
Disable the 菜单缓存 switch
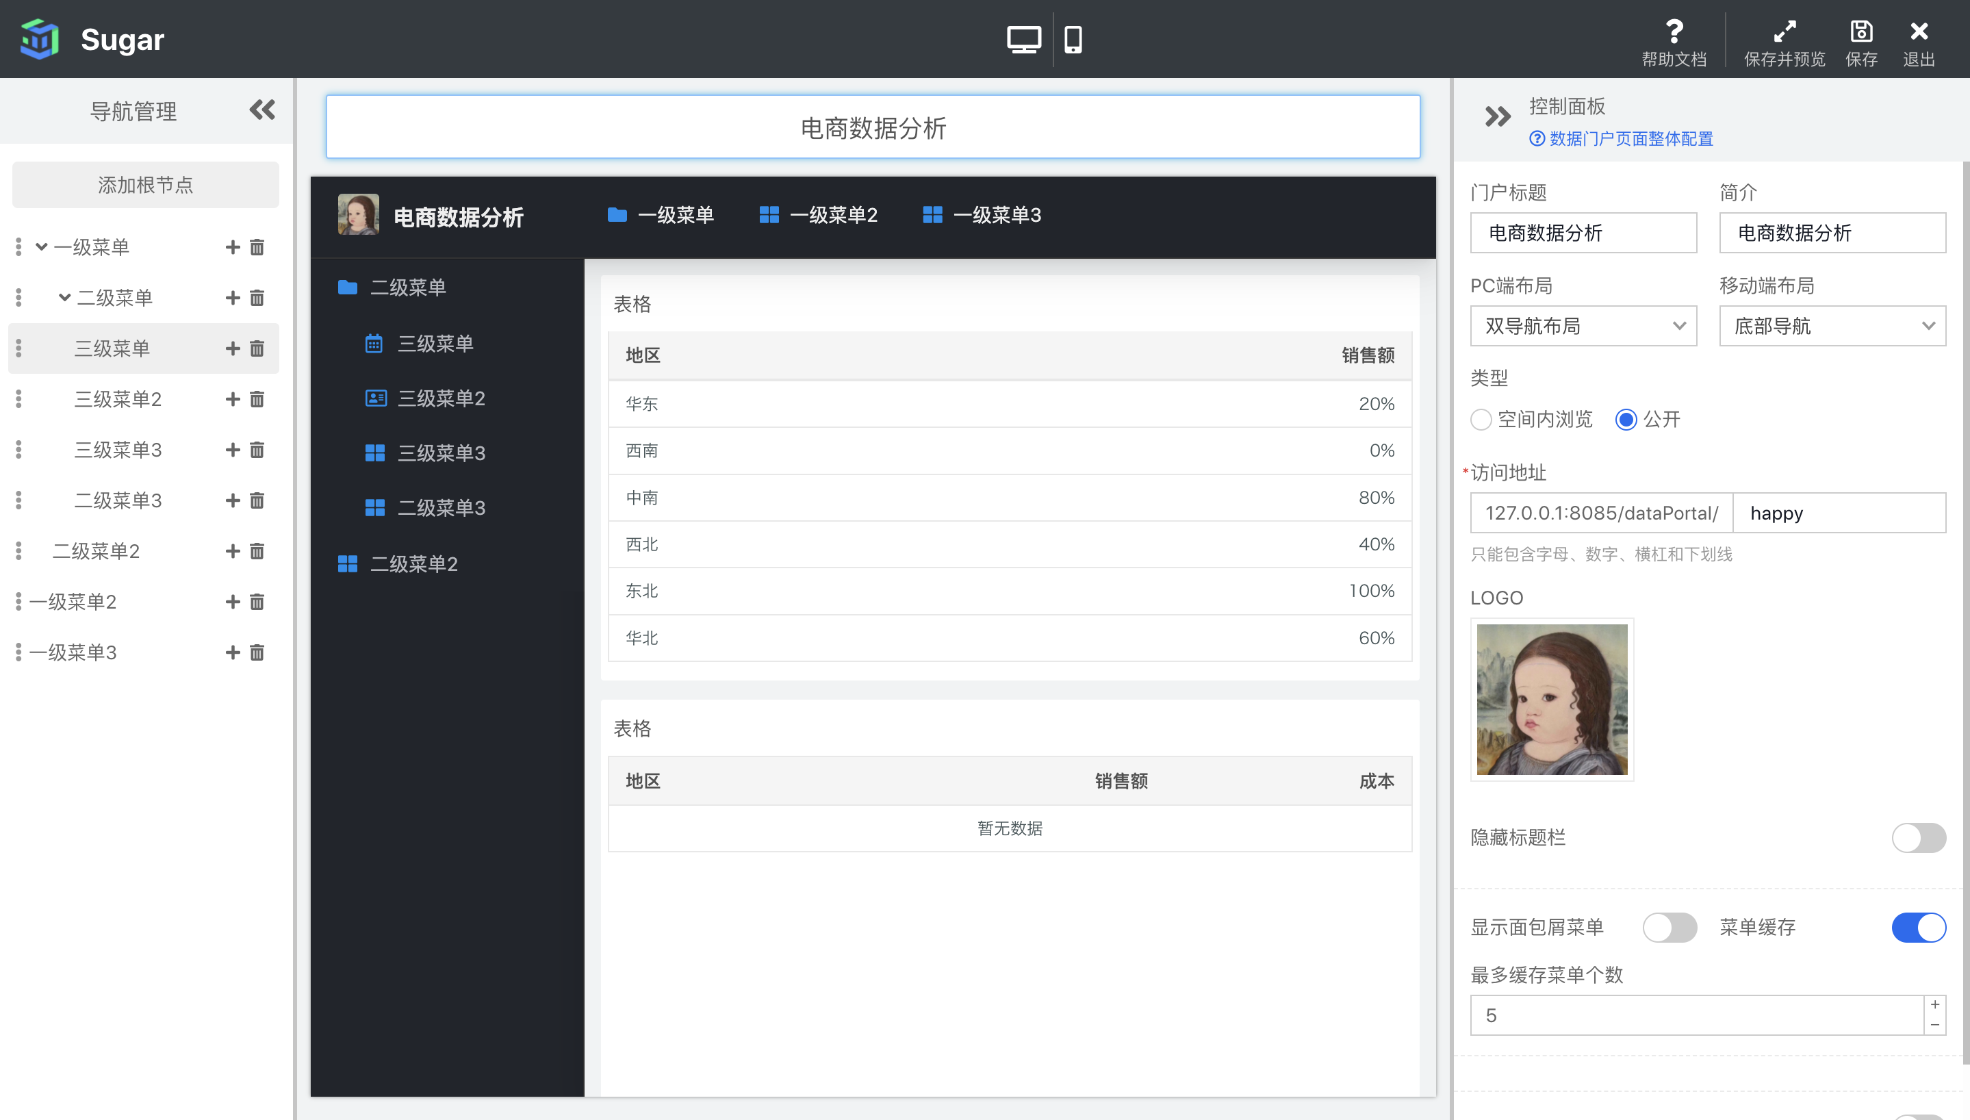(x=1919, y=928)
